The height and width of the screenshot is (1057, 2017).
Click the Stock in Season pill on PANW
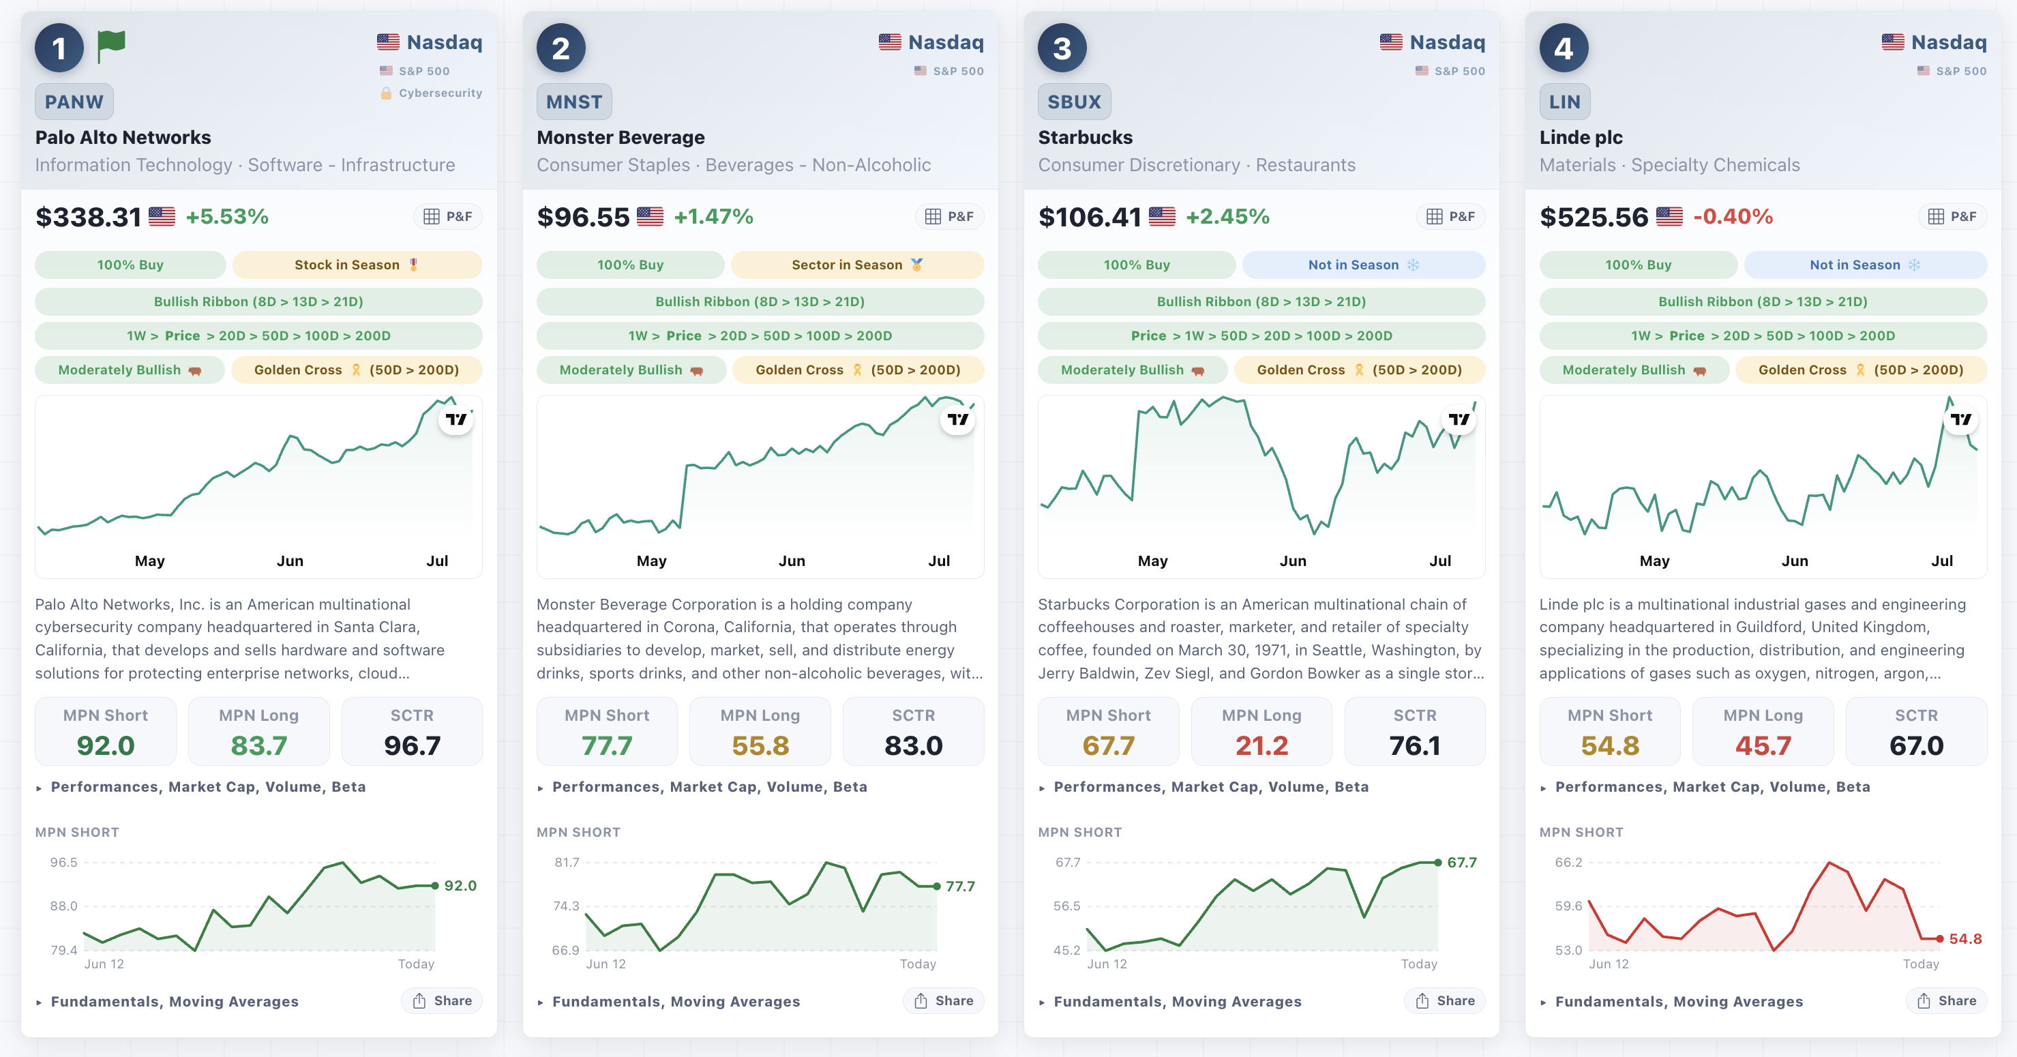tap(357, 265)
